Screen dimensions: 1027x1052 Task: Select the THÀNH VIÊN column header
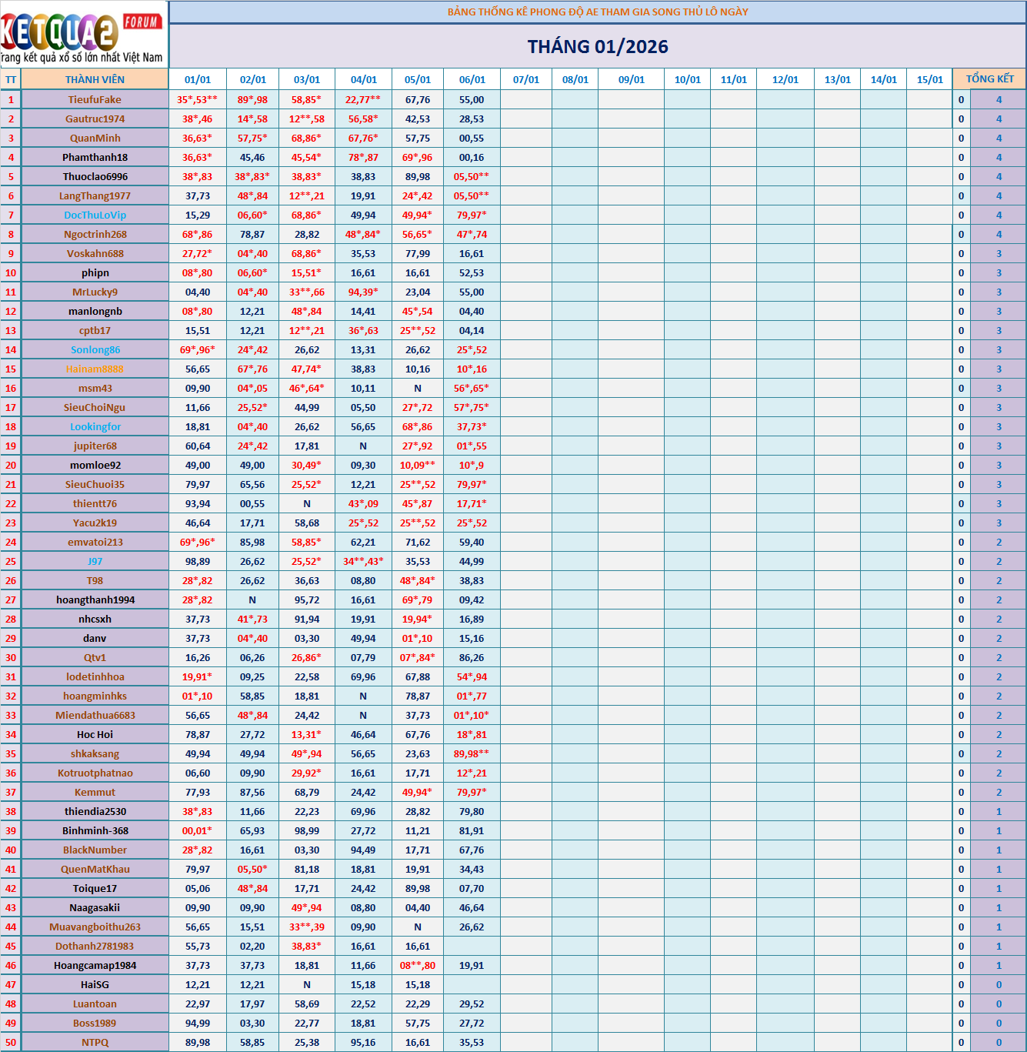point(95,79)
